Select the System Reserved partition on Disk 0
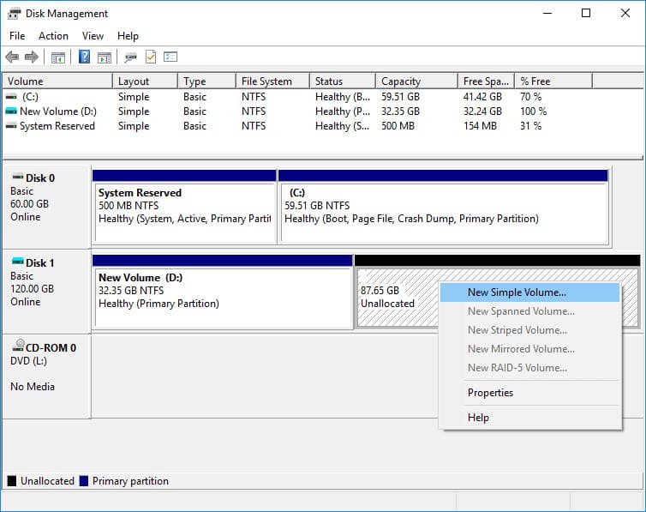 click(x=184, y=206)
